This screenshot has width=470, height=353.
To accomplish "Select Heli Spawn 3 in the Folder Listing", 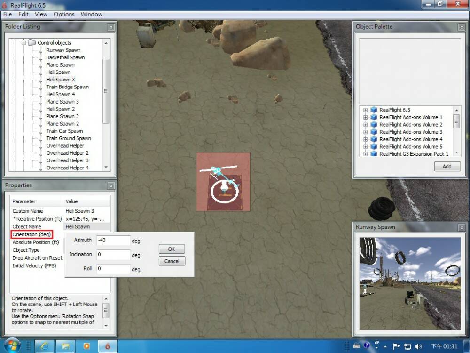I will (61, 80).
